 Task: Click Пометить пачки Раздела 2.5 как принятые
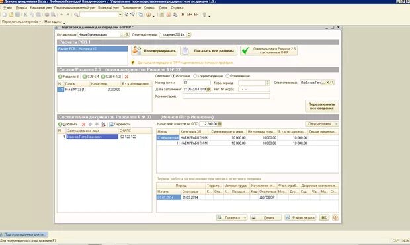pyautogui.click(x=268, y=51)
